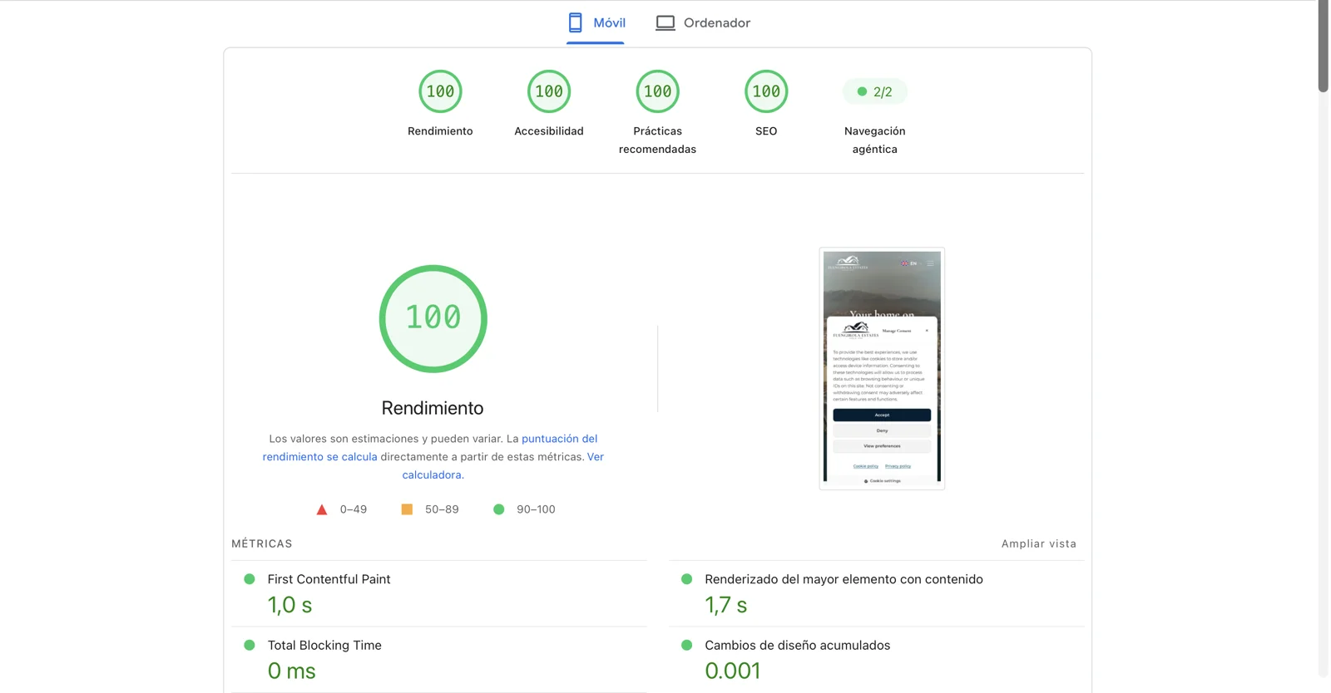Click the page's vertical scrollbar thumb
This screenshot has width=1331, height=693.
1324,46
